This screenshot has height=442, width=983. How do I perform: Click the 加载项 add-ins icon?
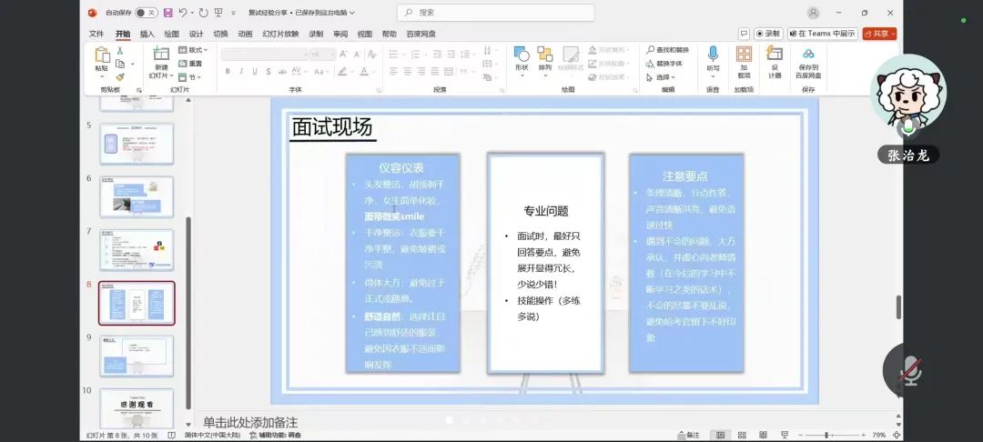[744, 60]
